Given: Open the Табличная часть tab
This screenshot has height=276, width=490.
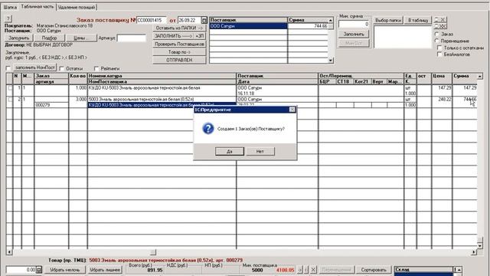Looking at the screenshot, I should point(38,7).
